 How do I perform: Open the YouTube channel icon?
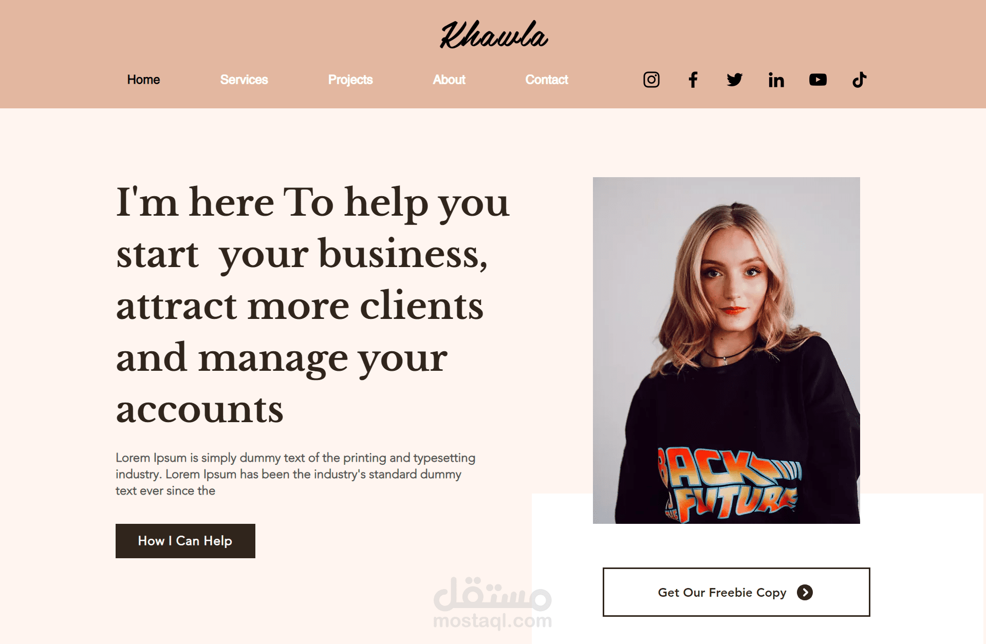tap(817, 80)
